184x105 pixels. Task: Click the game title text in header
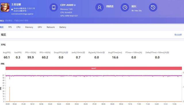coord(16,5)
